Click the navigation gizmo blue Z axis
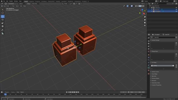 142,10
